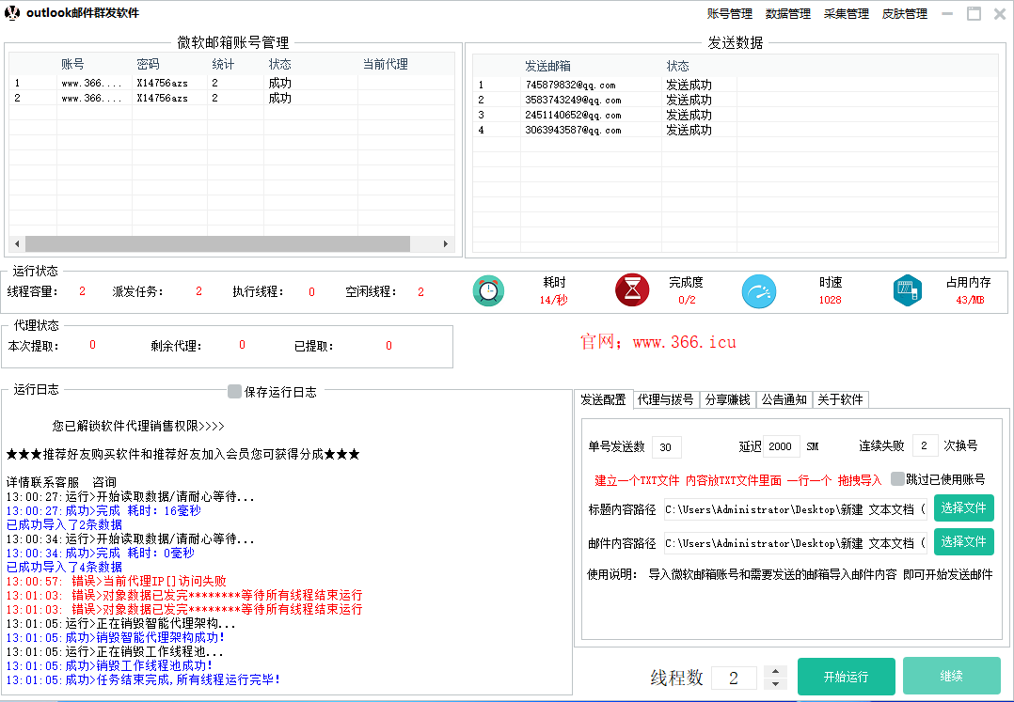This screenshot has width=1014, height=702.
Task: Click the app logo in title bar
Action: click(13, 13)
